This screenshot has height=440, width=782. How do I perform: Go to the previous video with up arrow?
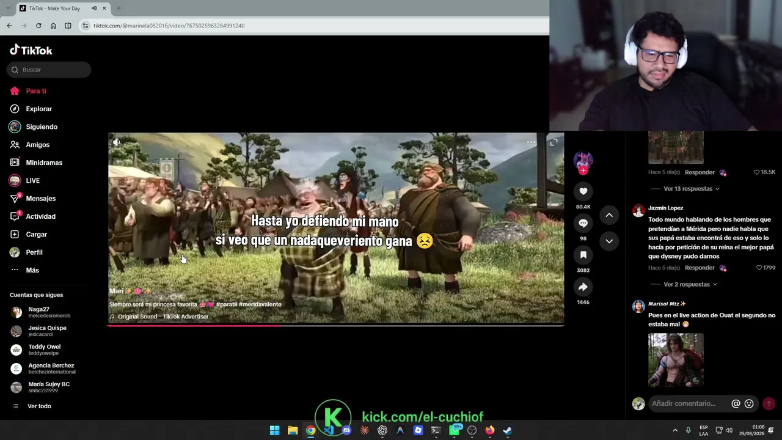pyautogui.click(x=609, y=215)
